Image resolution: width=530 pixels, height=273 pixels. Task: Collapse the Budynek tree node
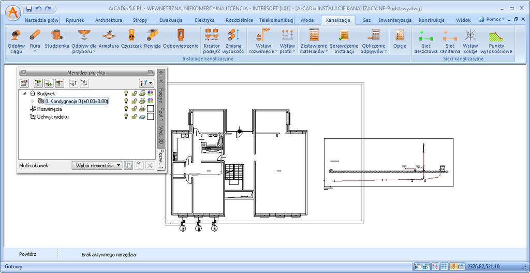pyautogui.click(x=25, y=93)
